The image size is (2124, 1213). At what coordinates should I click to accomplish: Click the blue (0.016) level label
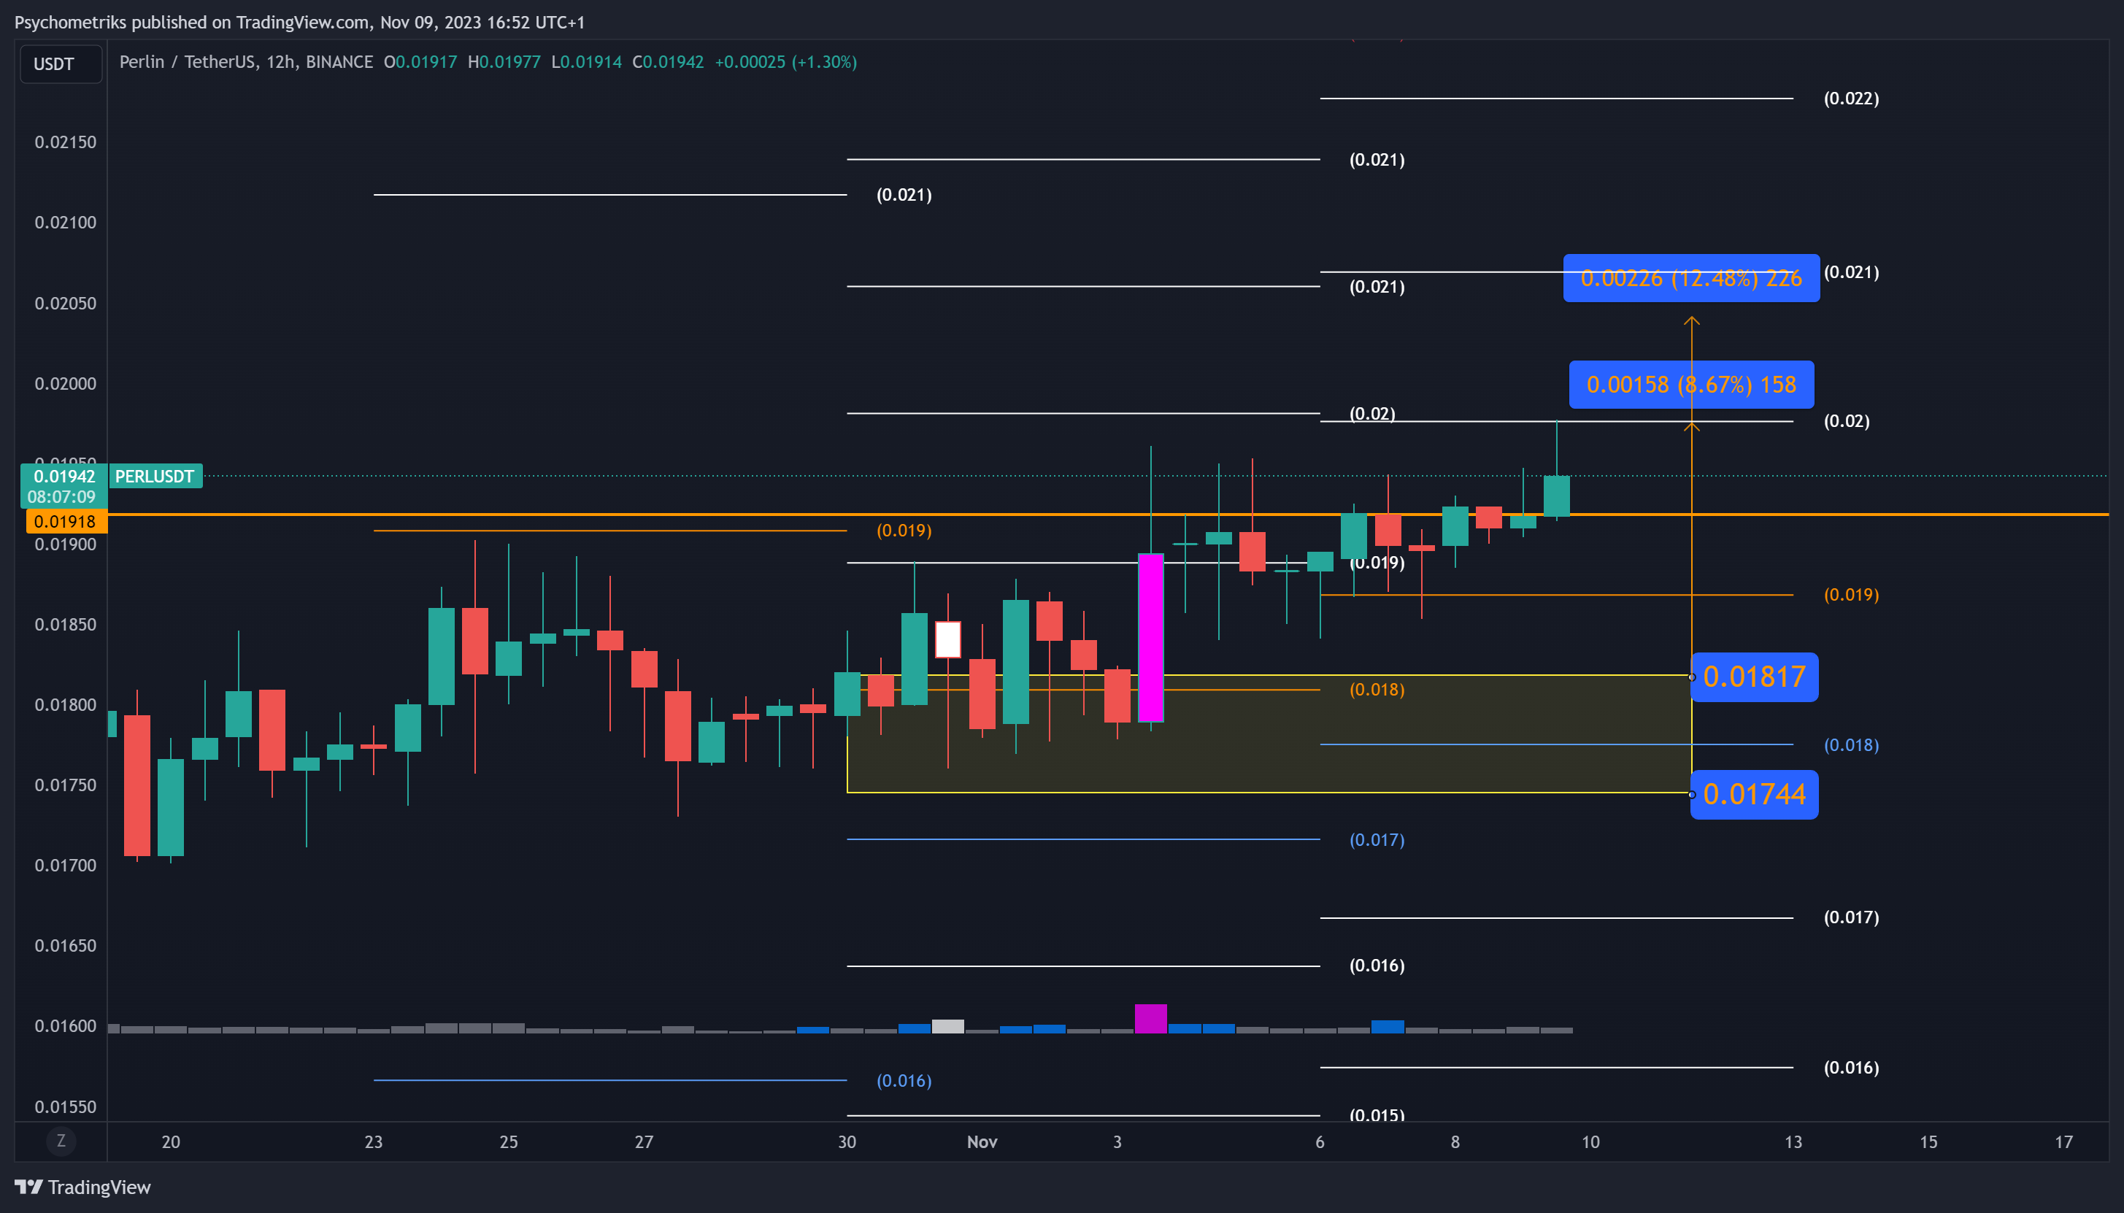click(x=904, y=1081)
